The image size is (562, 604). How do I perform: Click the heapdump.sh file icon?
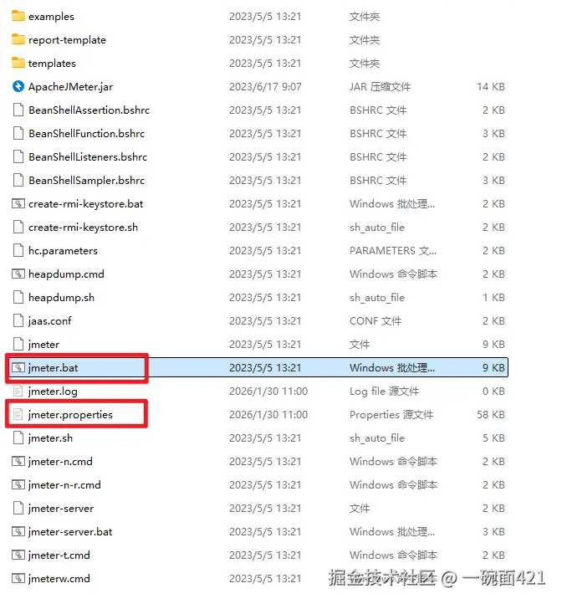click(x=18, y=297)
